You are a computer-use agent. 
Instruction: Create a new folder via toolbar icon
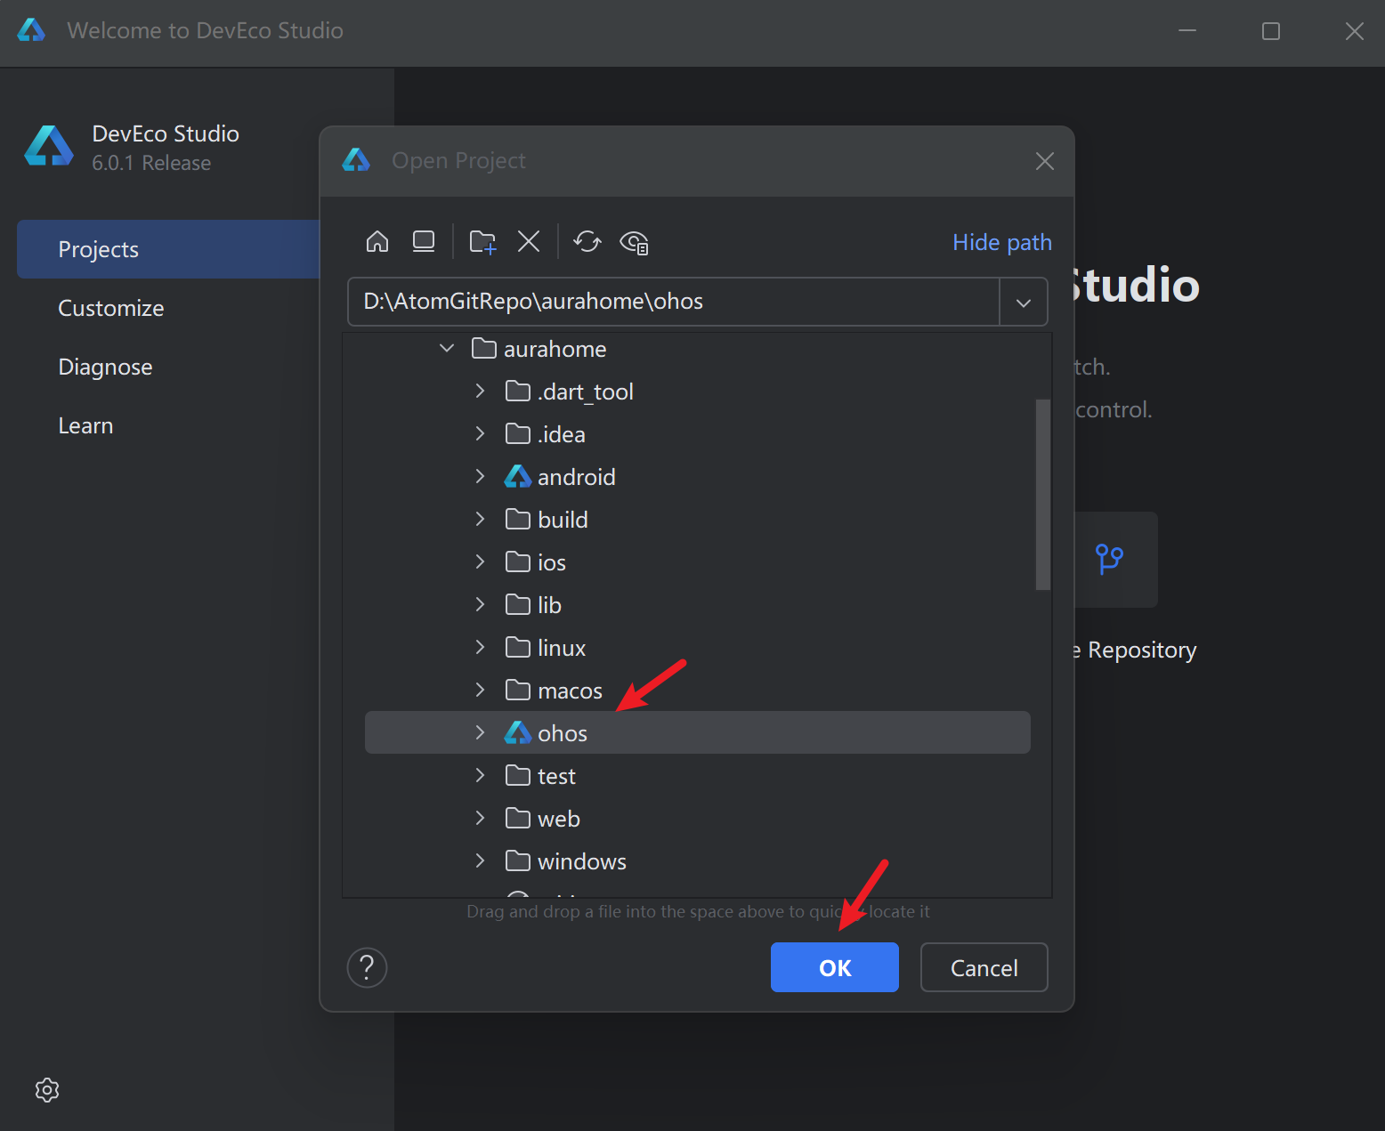482,241
